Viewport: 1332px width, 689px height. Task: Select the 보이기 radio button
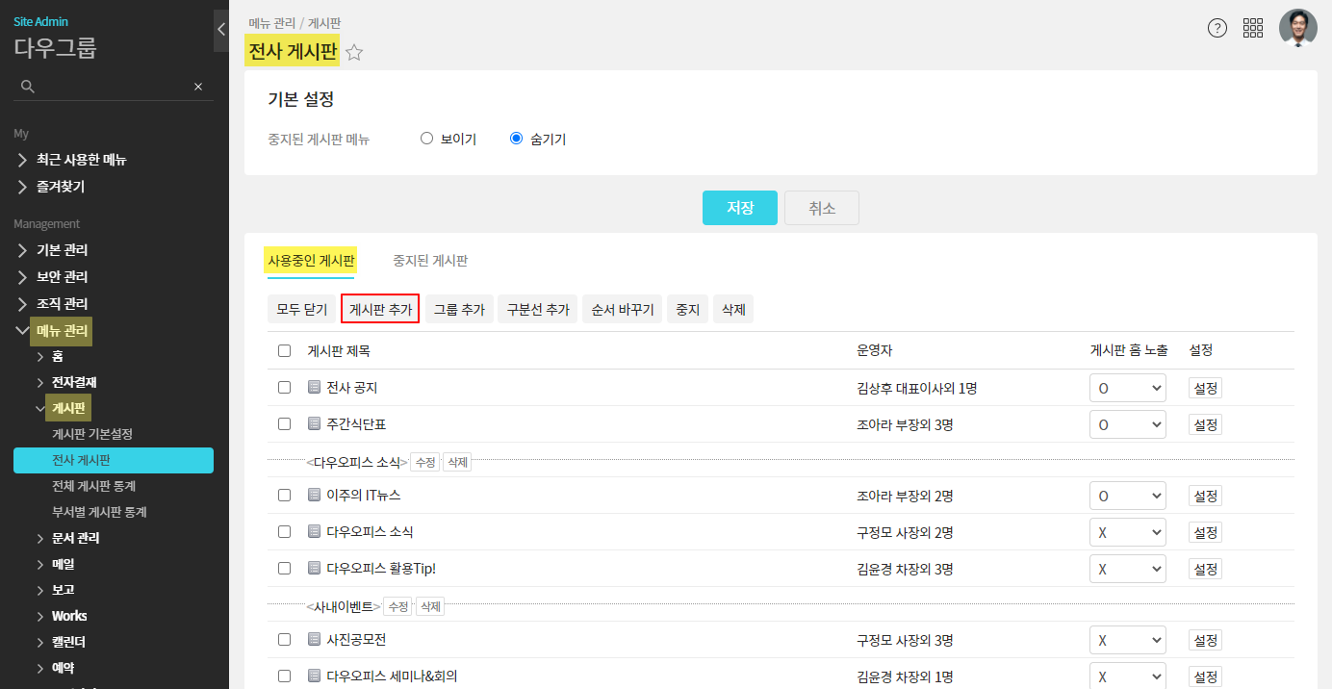427,139
